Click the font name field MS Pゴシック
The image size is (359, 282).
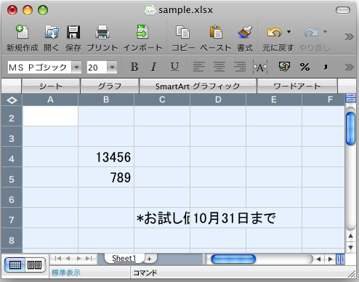pos(39,67)
